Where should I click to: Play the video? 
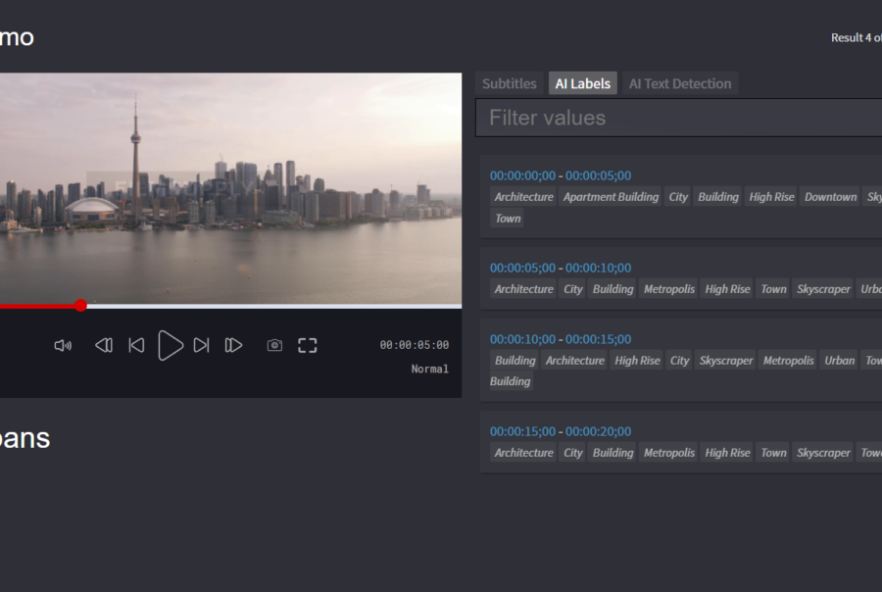[x=171, y=345]
